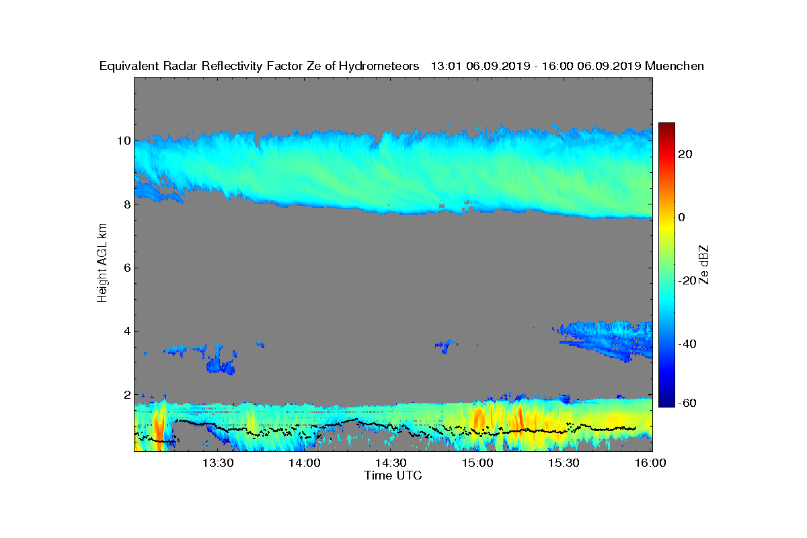Click the height axis tick '4'
807x538 pixels.
click(126, 331)
